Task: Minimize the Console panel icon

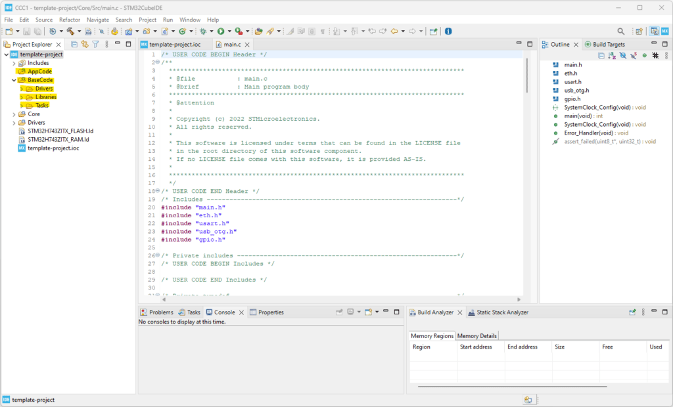Action: [385, 312]
